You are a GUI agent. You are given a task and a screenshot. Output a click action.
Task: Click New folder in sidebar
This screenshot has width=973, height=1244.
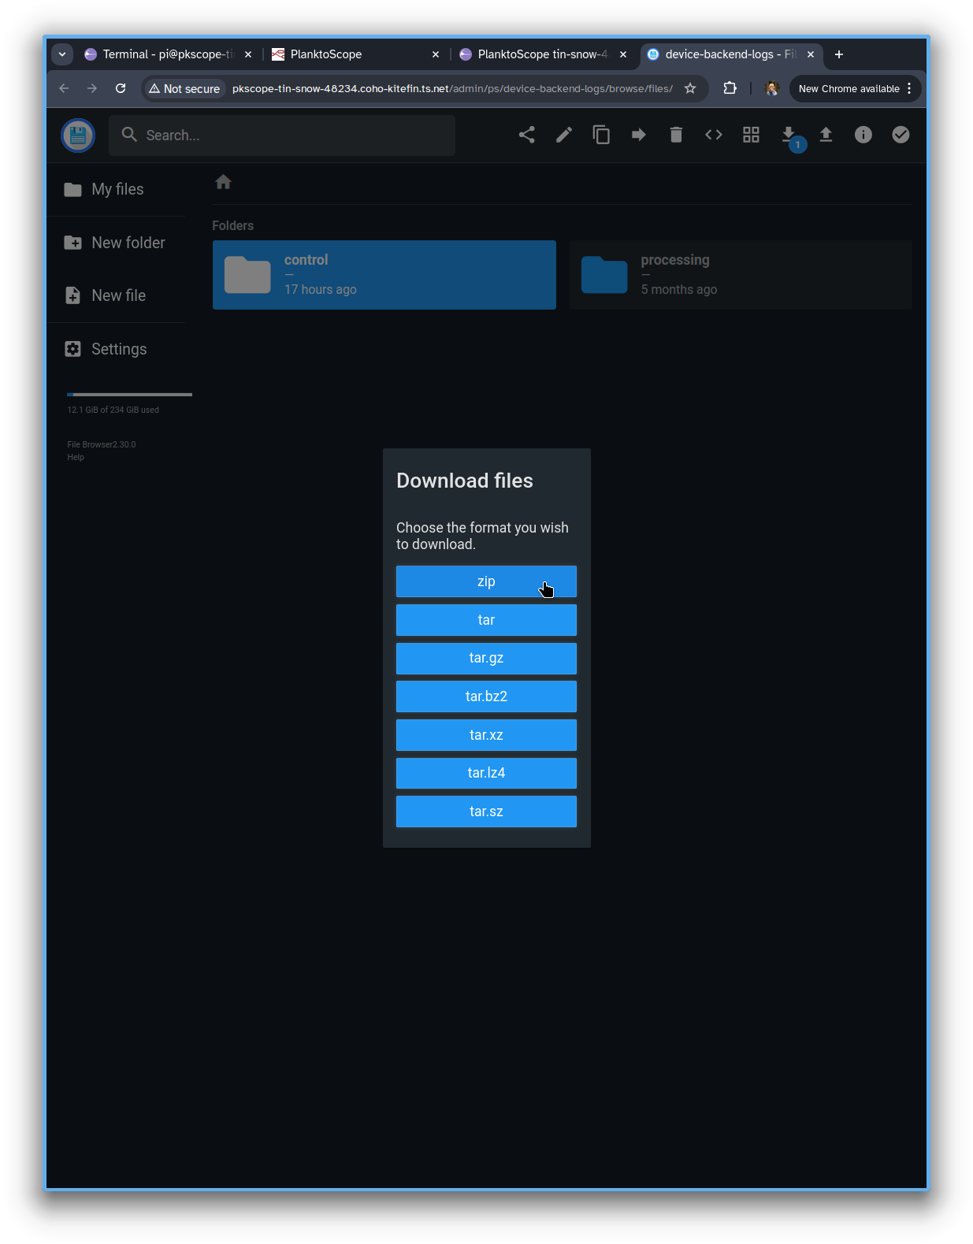pos(117,243)
